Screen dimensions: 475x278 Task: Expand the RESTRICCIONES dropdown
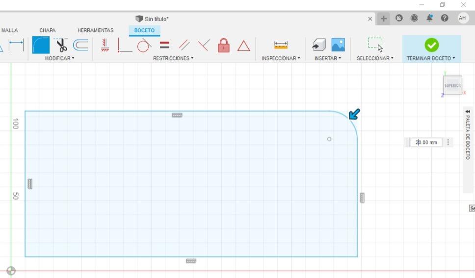[173, 58]
